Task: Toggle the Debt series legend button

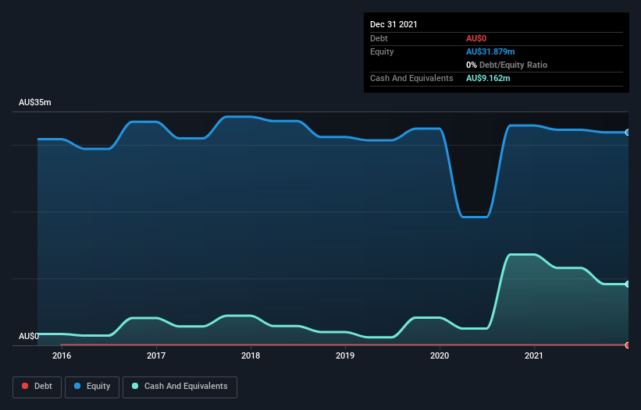Action: click(37, 387)
